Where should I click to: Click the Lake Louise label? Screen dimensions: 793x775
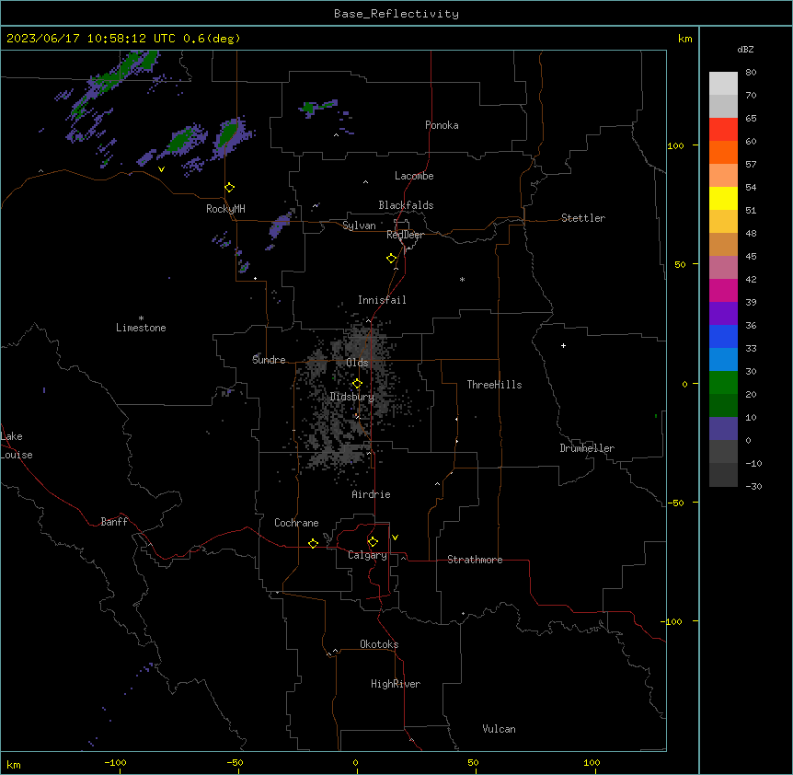pos(16,445)
